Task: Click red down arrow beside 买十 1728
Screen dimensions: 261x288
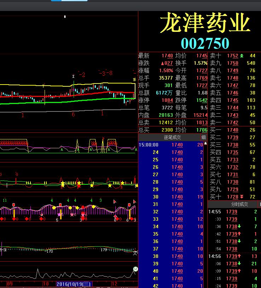Action: [242, 197]
